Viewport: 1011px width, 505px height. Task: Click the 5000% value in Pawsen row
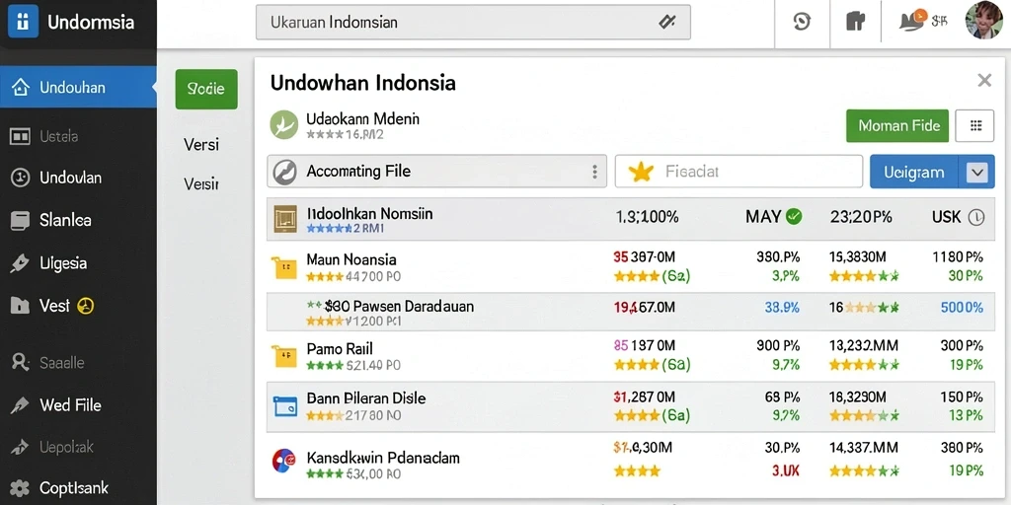(962, 308)
